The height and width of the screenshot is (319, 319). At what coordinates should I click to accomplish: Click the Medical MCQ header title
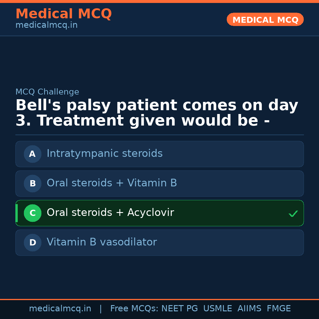(x=64, y=14)
